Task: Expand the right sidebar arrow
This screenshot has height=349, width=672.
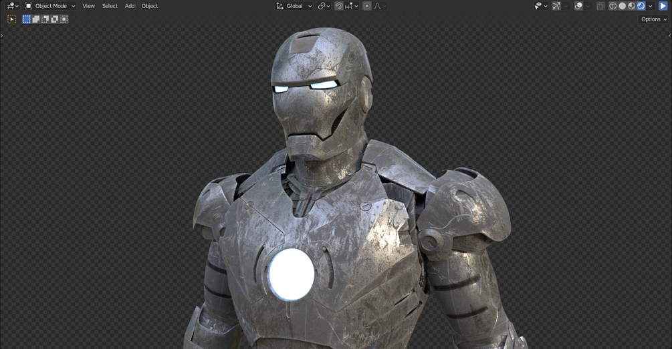Action: pos(670,35)
